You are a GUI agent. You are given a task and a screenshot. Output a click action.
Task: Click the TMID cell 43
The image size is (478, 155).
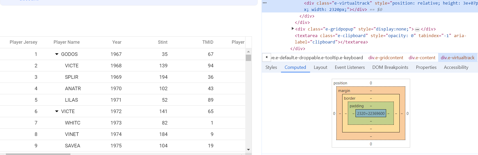(x=211, y=88)
